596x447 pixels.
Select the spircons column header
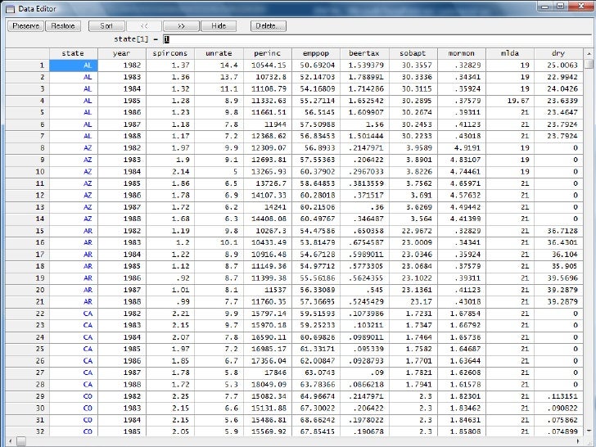[x=171, y=53]
